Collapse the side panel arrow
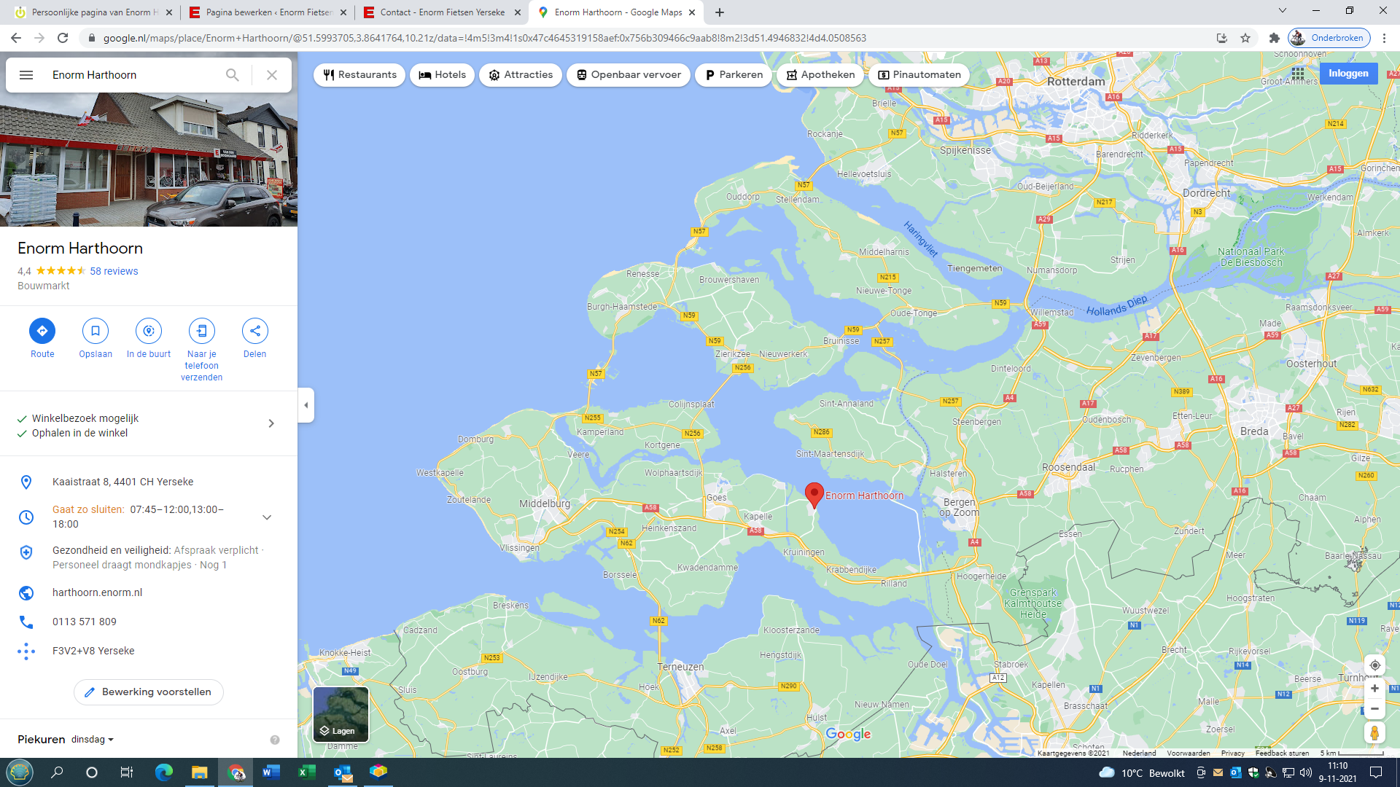Screen dimensions: 1400x787 [x=306, y=405]
